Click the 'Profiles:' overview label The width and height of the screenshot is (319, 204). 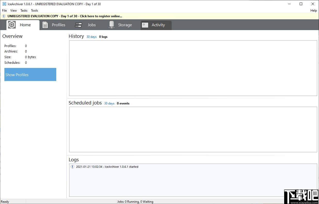[x=10, y=46]
